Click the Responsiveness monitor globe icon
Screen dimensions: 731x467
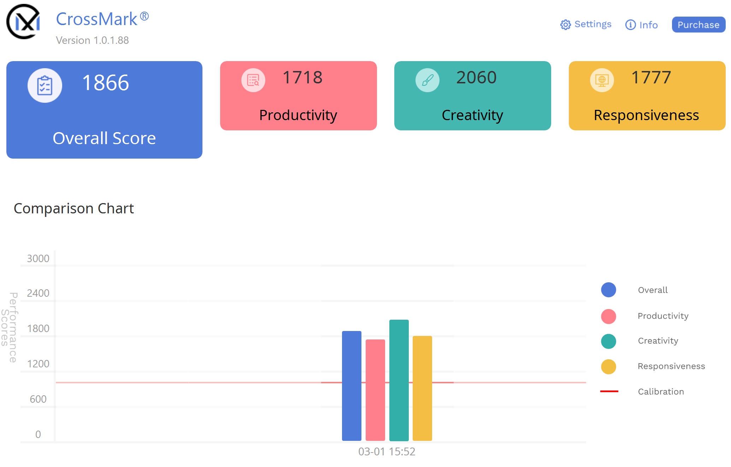pos(602,80)
